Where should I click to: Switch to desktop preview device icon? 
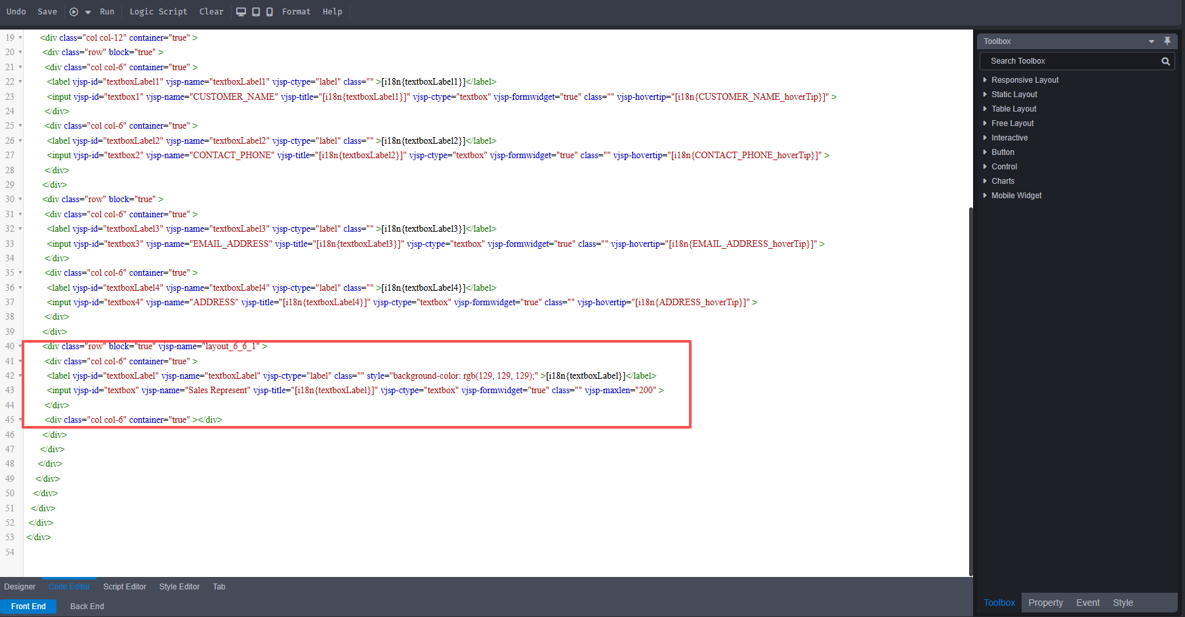pos(241,12)
